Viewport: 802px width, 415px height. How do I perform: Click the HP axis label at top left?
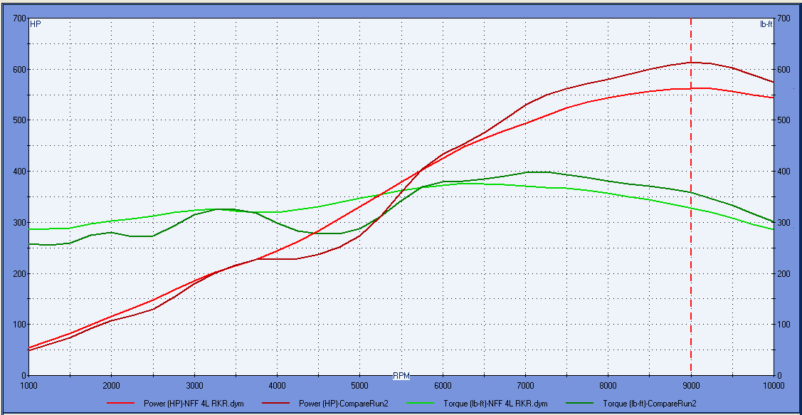coord(36,24)
